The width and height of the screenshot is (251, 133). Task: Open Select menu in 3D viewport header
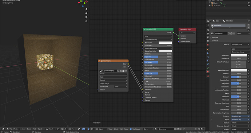[29, 129]
